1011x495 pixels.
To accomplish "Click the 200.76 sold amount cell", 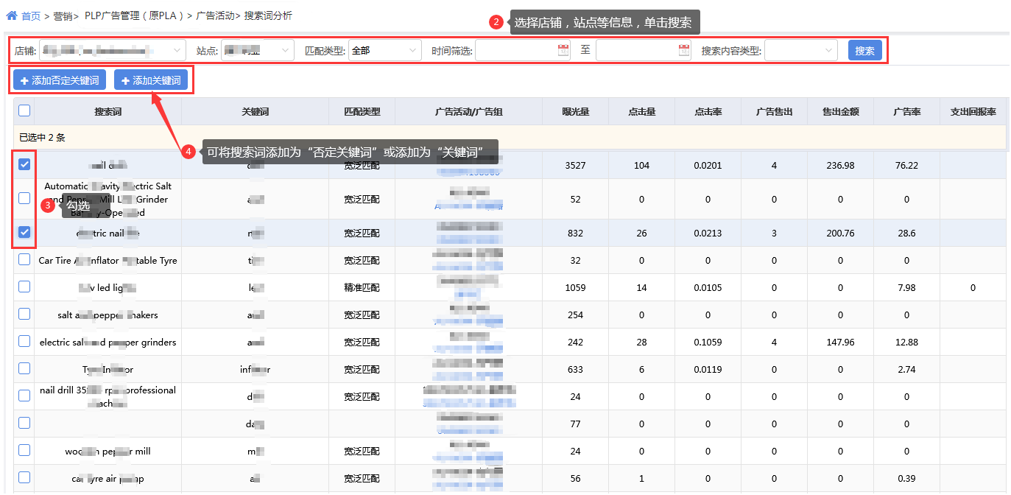I will click(840, 234).
